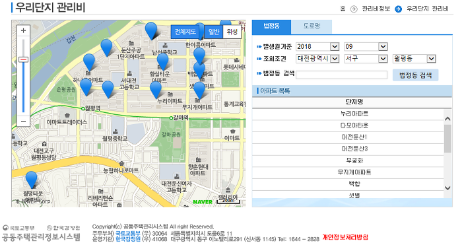Screen dimensions: 462x245
Task: Click the 농협하나로마트 shop icon
Action: [x=121, y=163]
